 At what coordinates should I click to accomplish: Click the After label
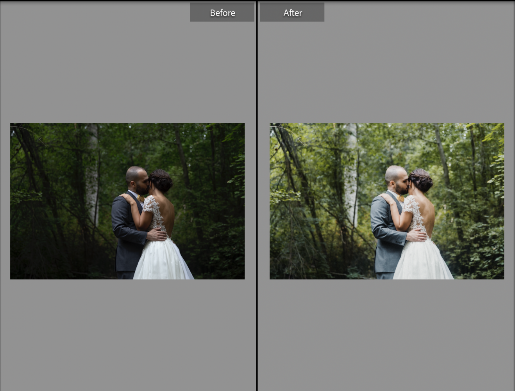[292, 13]
